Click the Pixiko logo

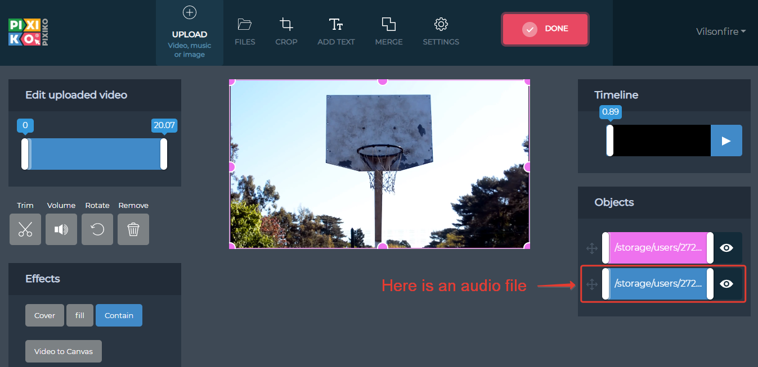coord(28,32)
